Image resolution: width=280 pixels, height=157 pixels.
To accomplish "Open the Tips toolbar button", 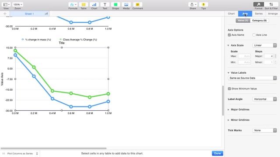I will (x=203, y=5).
